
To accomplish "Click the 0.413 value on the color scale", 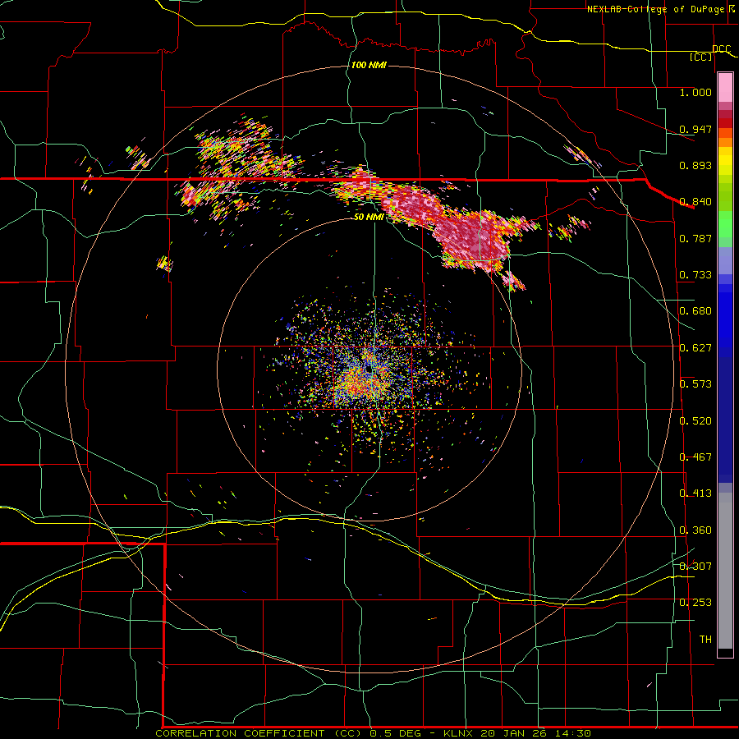I will click(695, 493).
